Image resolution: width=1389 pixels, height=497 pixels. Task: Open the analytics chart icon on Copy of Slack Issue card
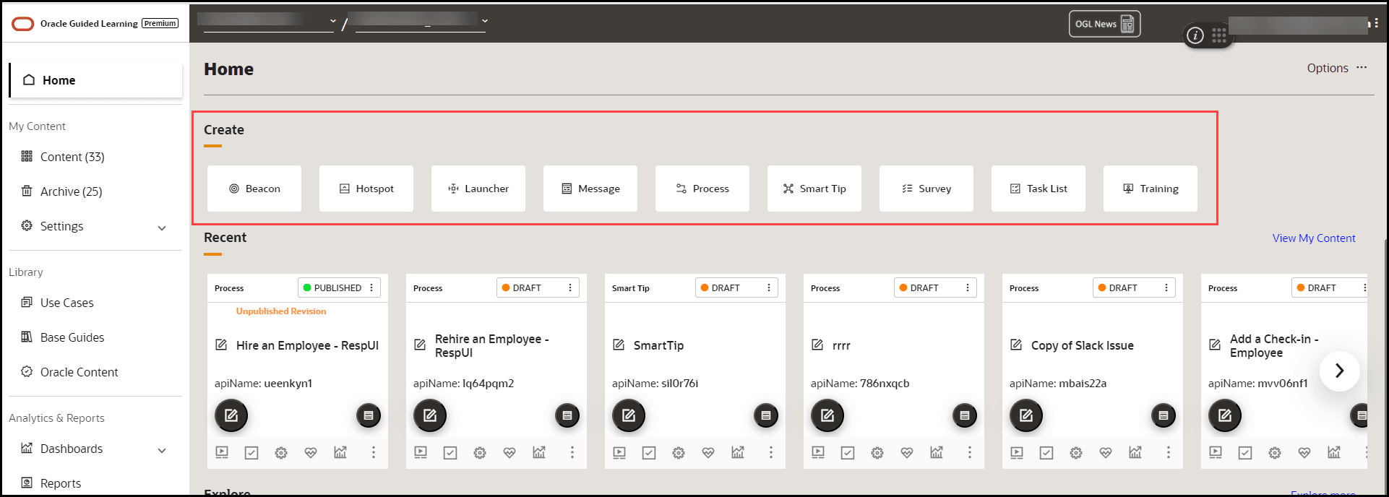click(x=1135, y=452)
